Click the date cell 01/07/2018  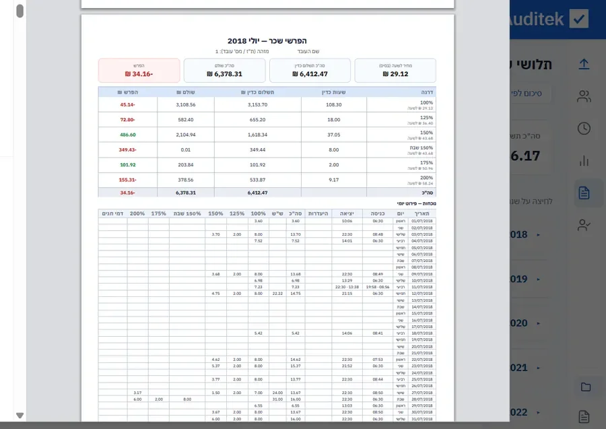tap(422, 221)
